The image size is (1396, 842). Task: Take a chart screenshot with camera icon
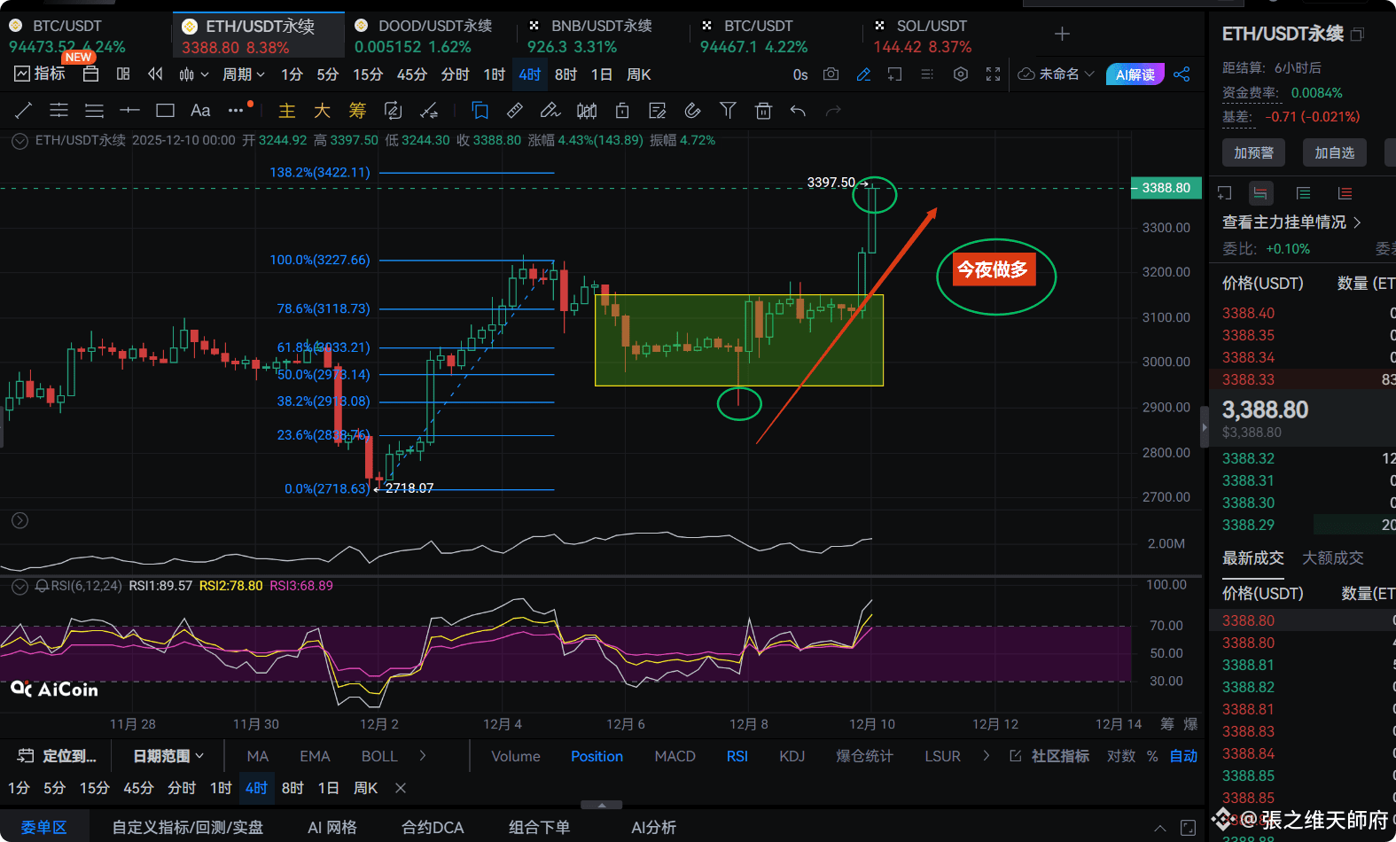831,74
